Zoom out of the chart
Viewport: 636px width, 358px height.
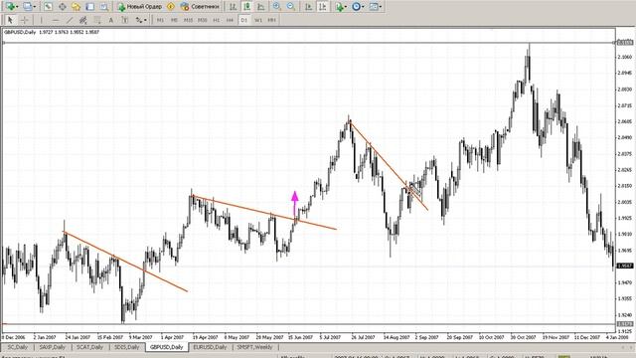coord(291,7)
